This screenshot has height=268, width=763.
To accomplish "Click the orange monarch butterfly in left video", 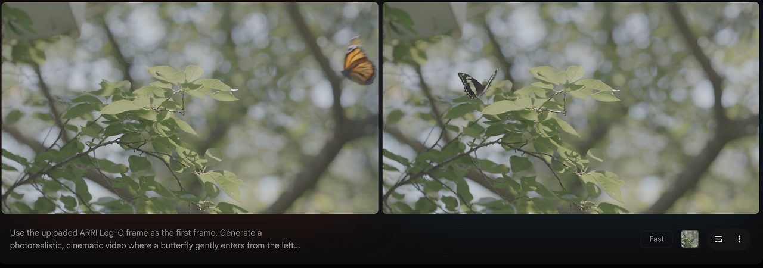I will click(x=358, y=62).
